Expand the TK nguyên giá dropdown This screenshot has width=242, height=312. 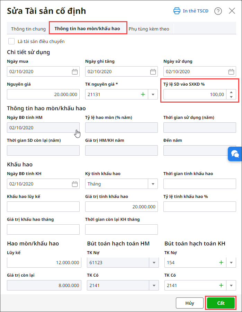click(153, 95)
